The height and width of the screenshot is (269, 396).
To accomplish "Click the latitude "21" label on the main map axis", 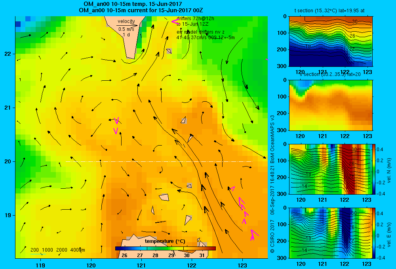I will [8, 108].
